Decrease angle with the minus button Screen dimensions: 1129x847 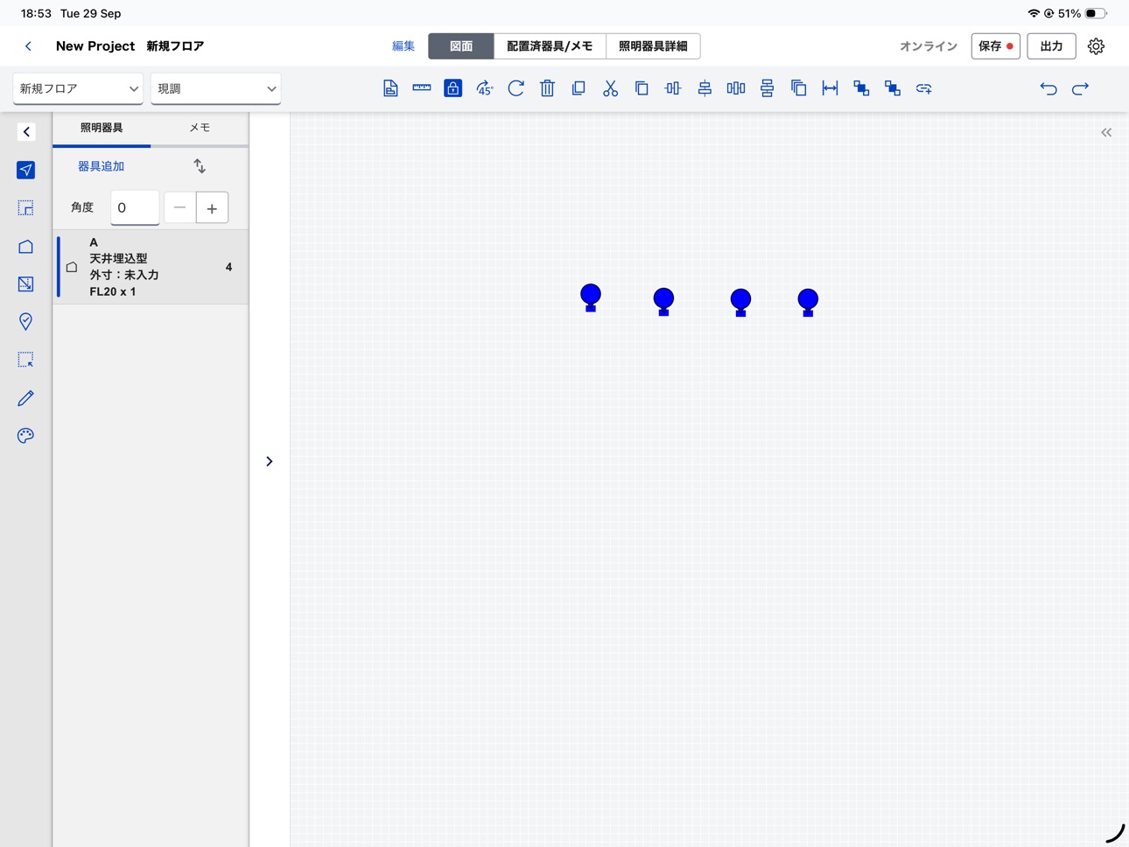click(x=179, y=207)
